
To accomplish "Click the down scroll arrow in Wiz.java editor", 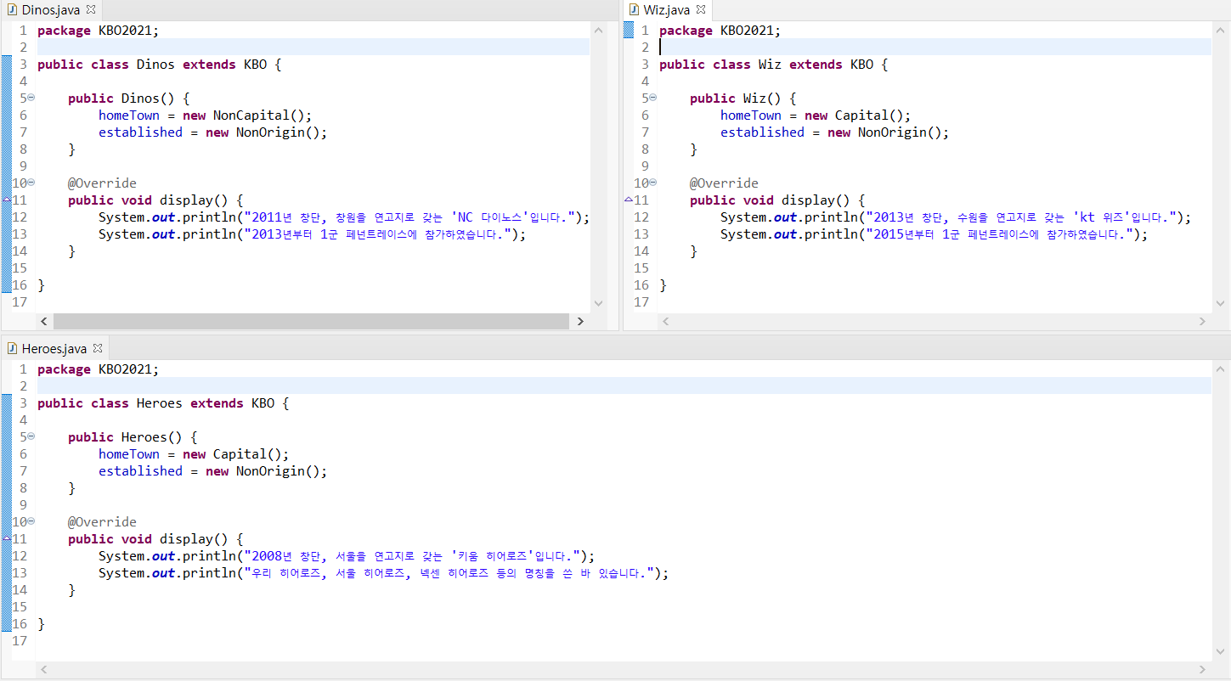I will pos(1220,302).
